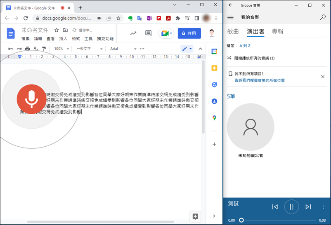Screen dimensions: 331x225
Task: Switch to 歌曲 tab in Groove
Action: click(233, 31)
